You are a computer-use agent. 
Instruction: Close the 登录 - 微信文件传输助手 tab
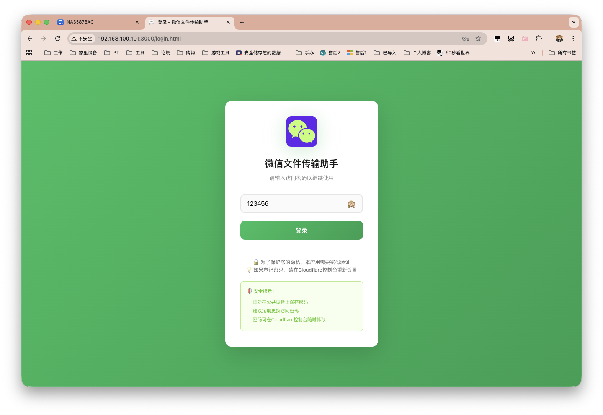click(x=228, y=22)
